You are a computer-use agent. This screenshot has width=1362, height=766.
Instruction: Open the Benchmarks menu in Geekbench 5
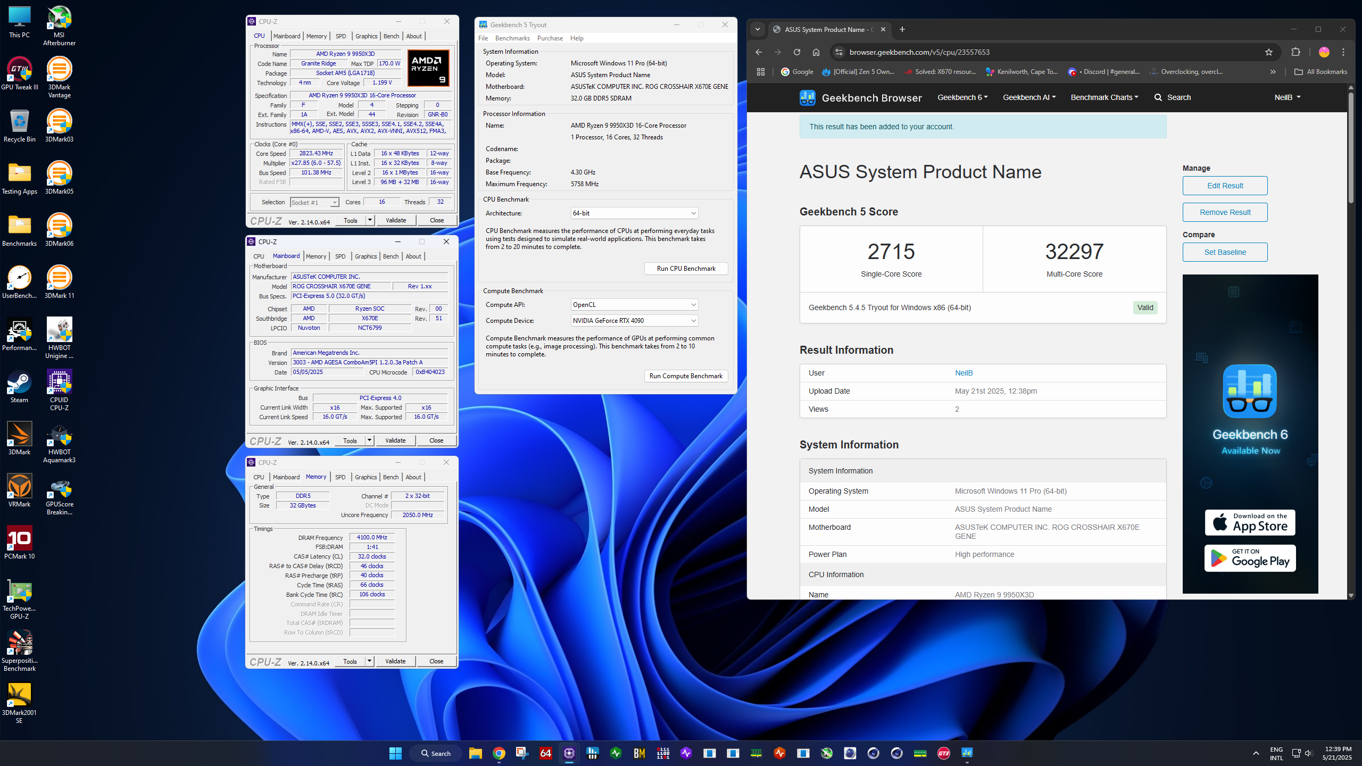tap(512, 38)
